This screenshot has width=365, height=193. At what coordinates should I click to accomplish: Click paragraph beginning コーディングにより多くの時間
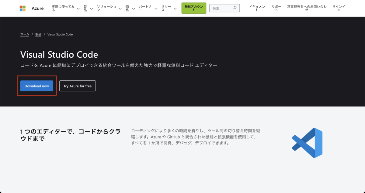195,137
